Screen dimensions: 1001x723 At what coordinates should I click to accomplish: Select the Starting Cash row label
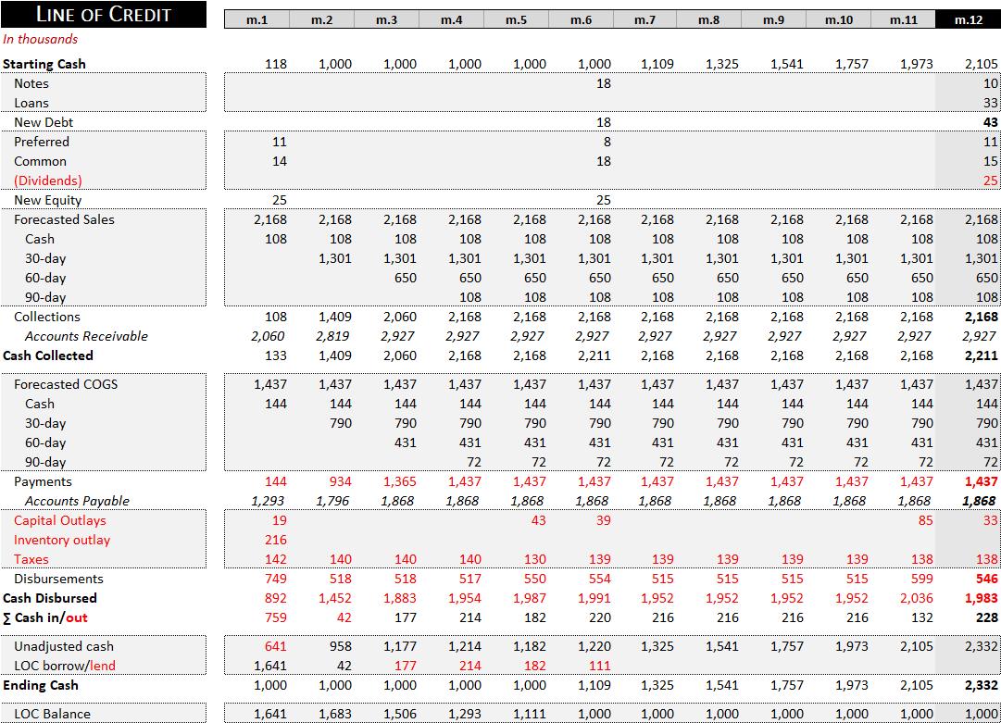click(44, 64)
